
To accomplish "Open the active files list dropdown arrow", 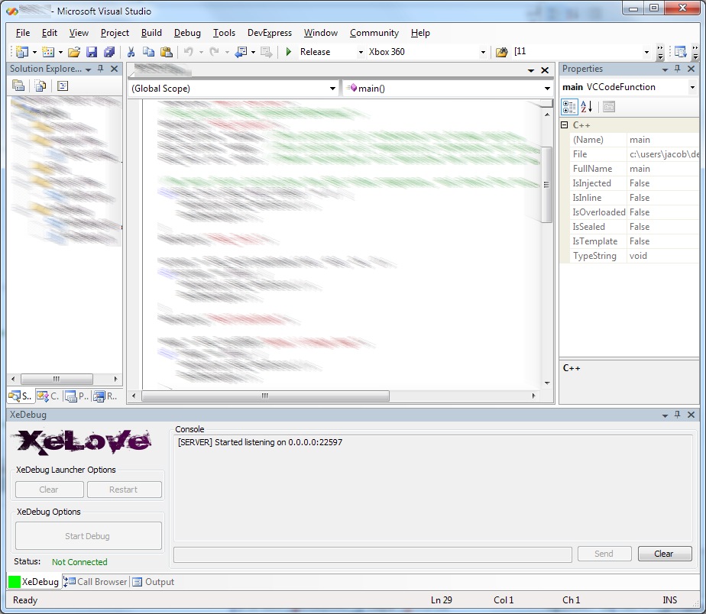I will click(531, 71).
